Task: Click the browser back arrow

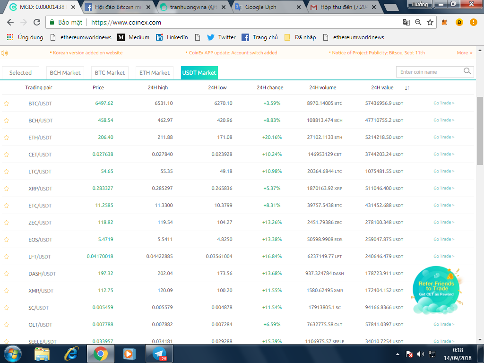Action: click(x=10, y=22)
